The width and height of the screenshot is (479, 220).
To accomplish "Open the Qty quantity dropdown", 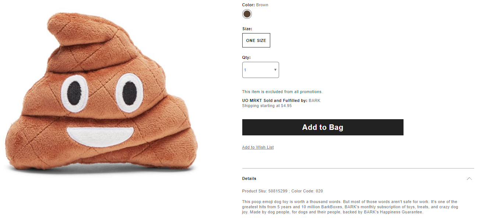I will (260, 70).
